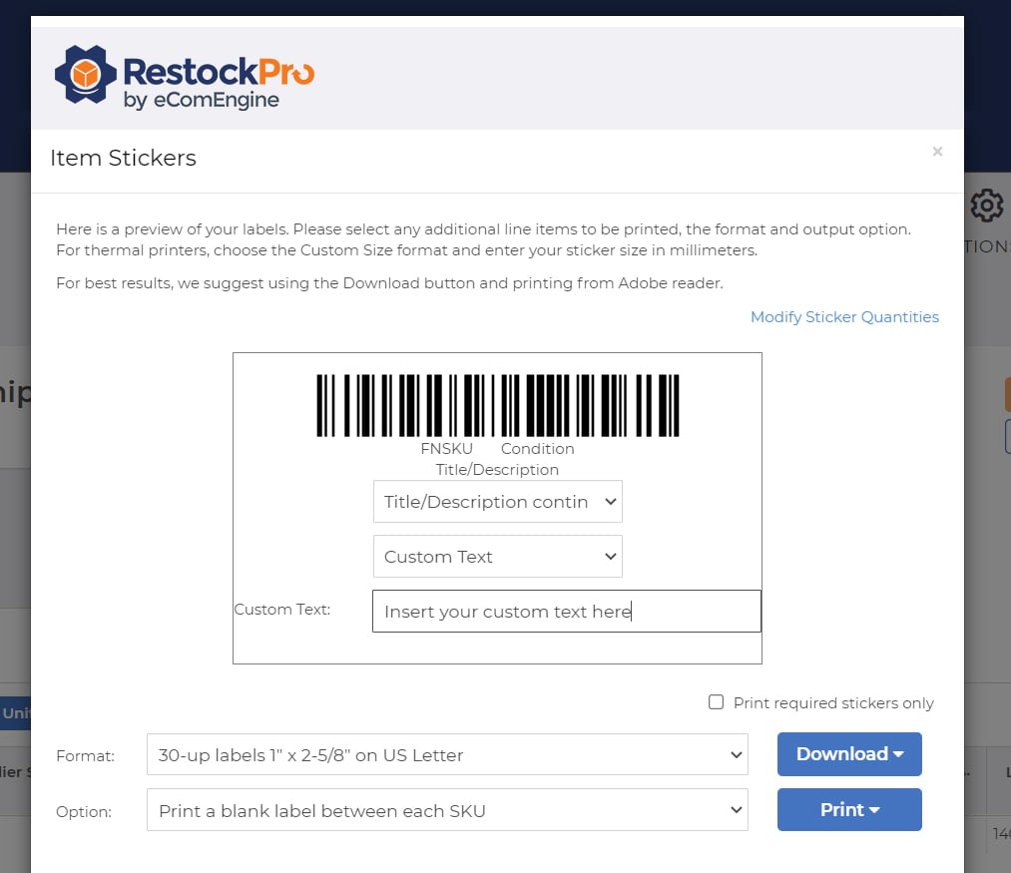This screenshot has width=1011, height=873.
Task: Select the blue Units tab on the left edge
Action: [x=14, y=713]
